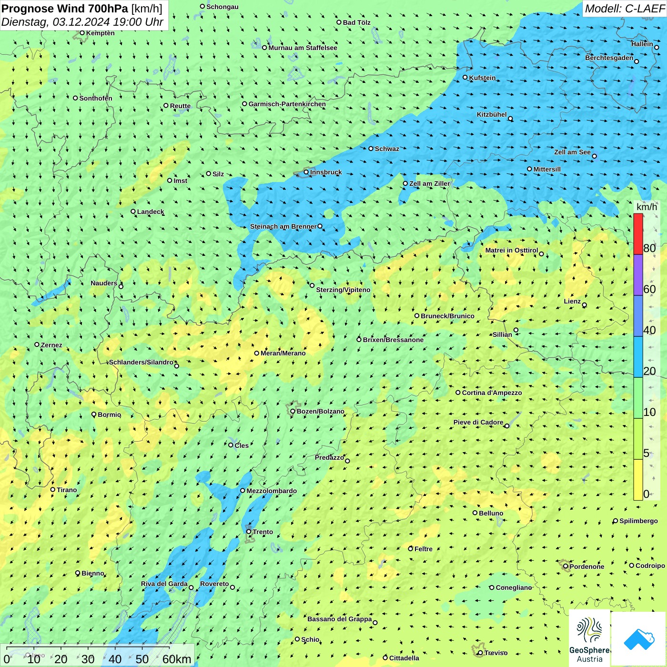The width and height of the screenshot is (667, 667).
Task: Click the Kufstein city marker
Action: click(x=465, y=77)
